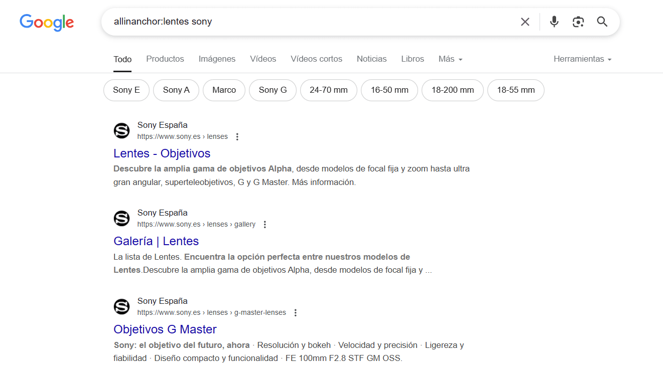Click snippet text 'La lista de Lentes.'

148,257
